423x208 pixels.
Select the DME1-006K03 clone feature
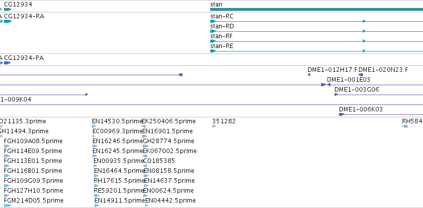coord(381,114)
